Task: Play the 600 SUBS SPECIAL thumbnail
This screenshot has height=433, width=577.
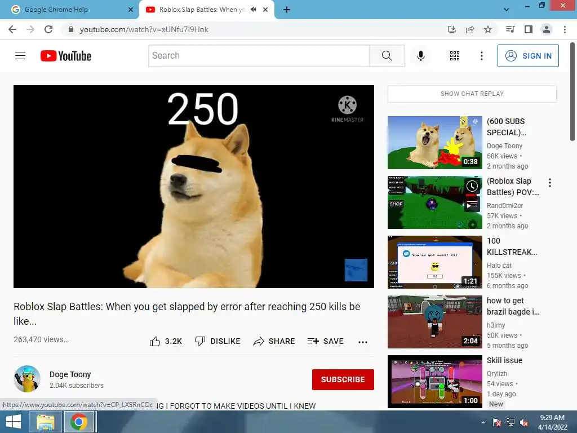Action: coord(434,143)
